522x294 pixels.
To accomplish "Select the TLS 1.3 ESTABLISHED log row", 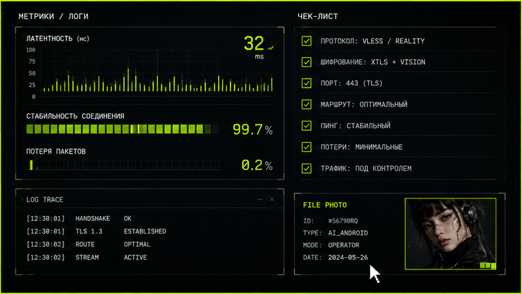I will point(96,232).
